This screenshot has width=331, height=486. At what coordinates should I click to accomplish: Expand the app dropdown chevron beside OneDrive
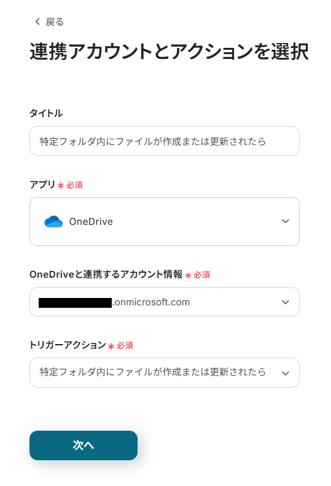[286, 221]
